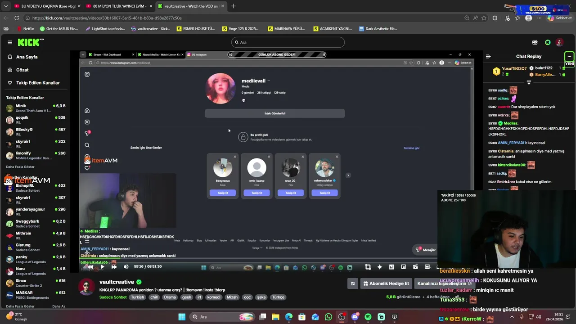Image resolution: width=576 pixels, height=324 pixels.
Task: Click İstek Gönderildi button on Instagram
Action: [275, 113]
